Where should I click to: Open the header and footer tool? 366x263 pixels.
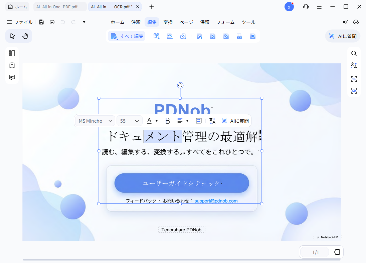click(x=239, y=36)
